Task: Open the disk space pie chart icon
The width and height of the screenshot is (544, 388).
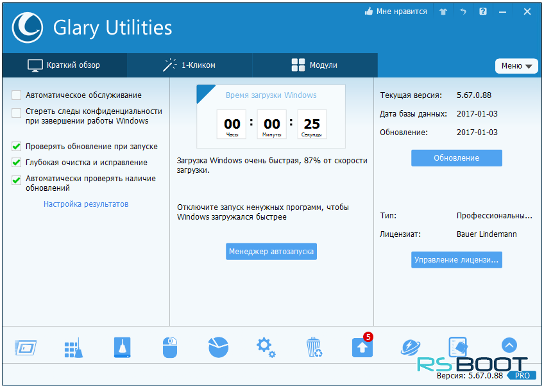Action: pos(219,347)
